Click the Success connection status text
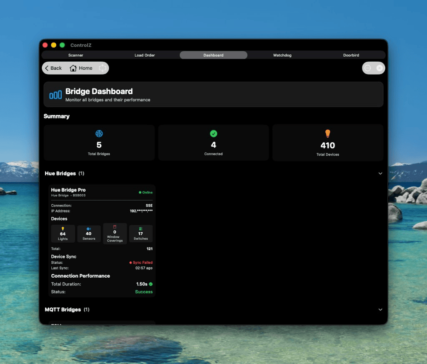This screenshot has height=364, width=427. click(144, 291)
